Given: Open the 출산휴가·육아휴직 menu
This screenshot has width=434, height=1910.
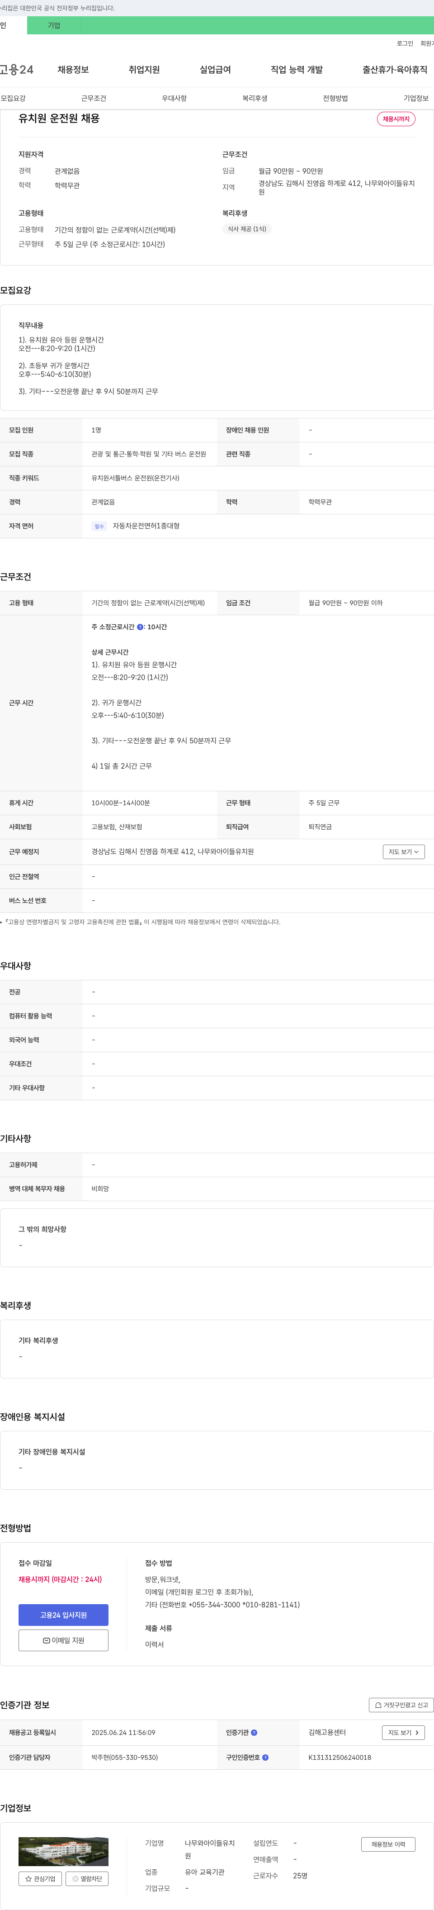Looking at the screenshot, I should [395, 70].
